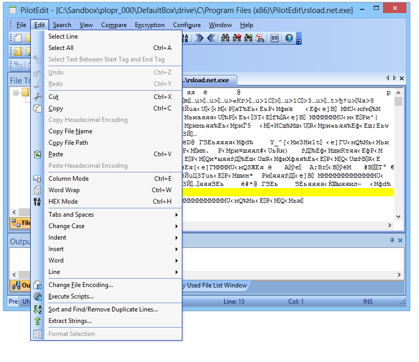Choose Extract Strings menu item
Image resolution: width=419 pixels, height=362 pixels.
point(106,320)
